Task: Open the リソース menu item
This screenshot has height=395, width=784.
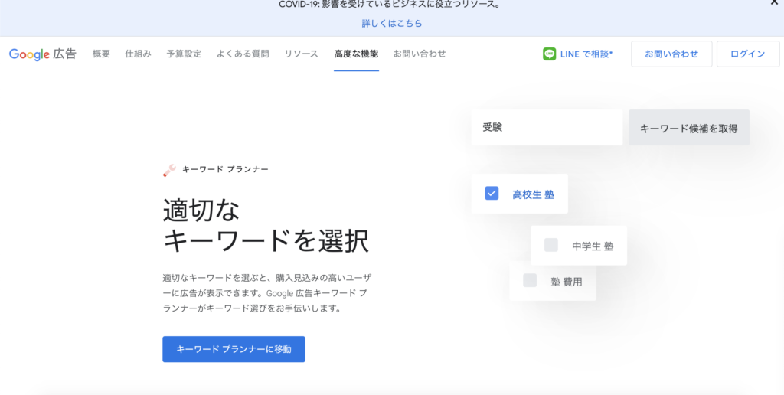Action: pyautogui.click(x=301, y=54)
